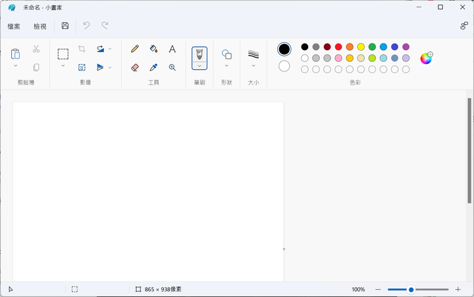Open the 100% zoom level control
This screenshot has width=474, height=297.
pos(358,290)
